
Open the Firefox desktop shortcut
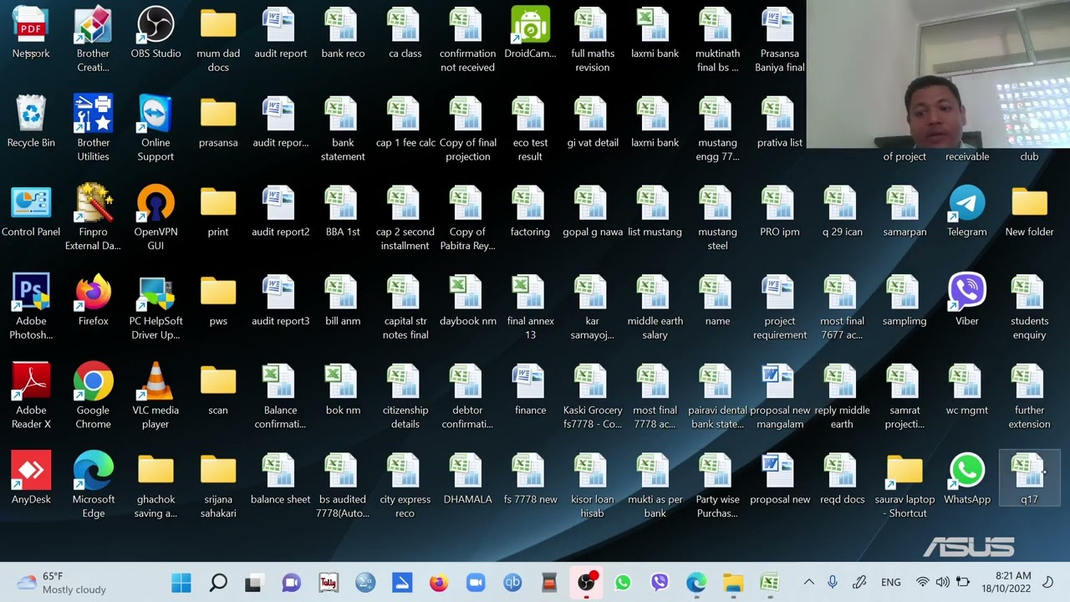pyautogui.click(x=93, y=301)
